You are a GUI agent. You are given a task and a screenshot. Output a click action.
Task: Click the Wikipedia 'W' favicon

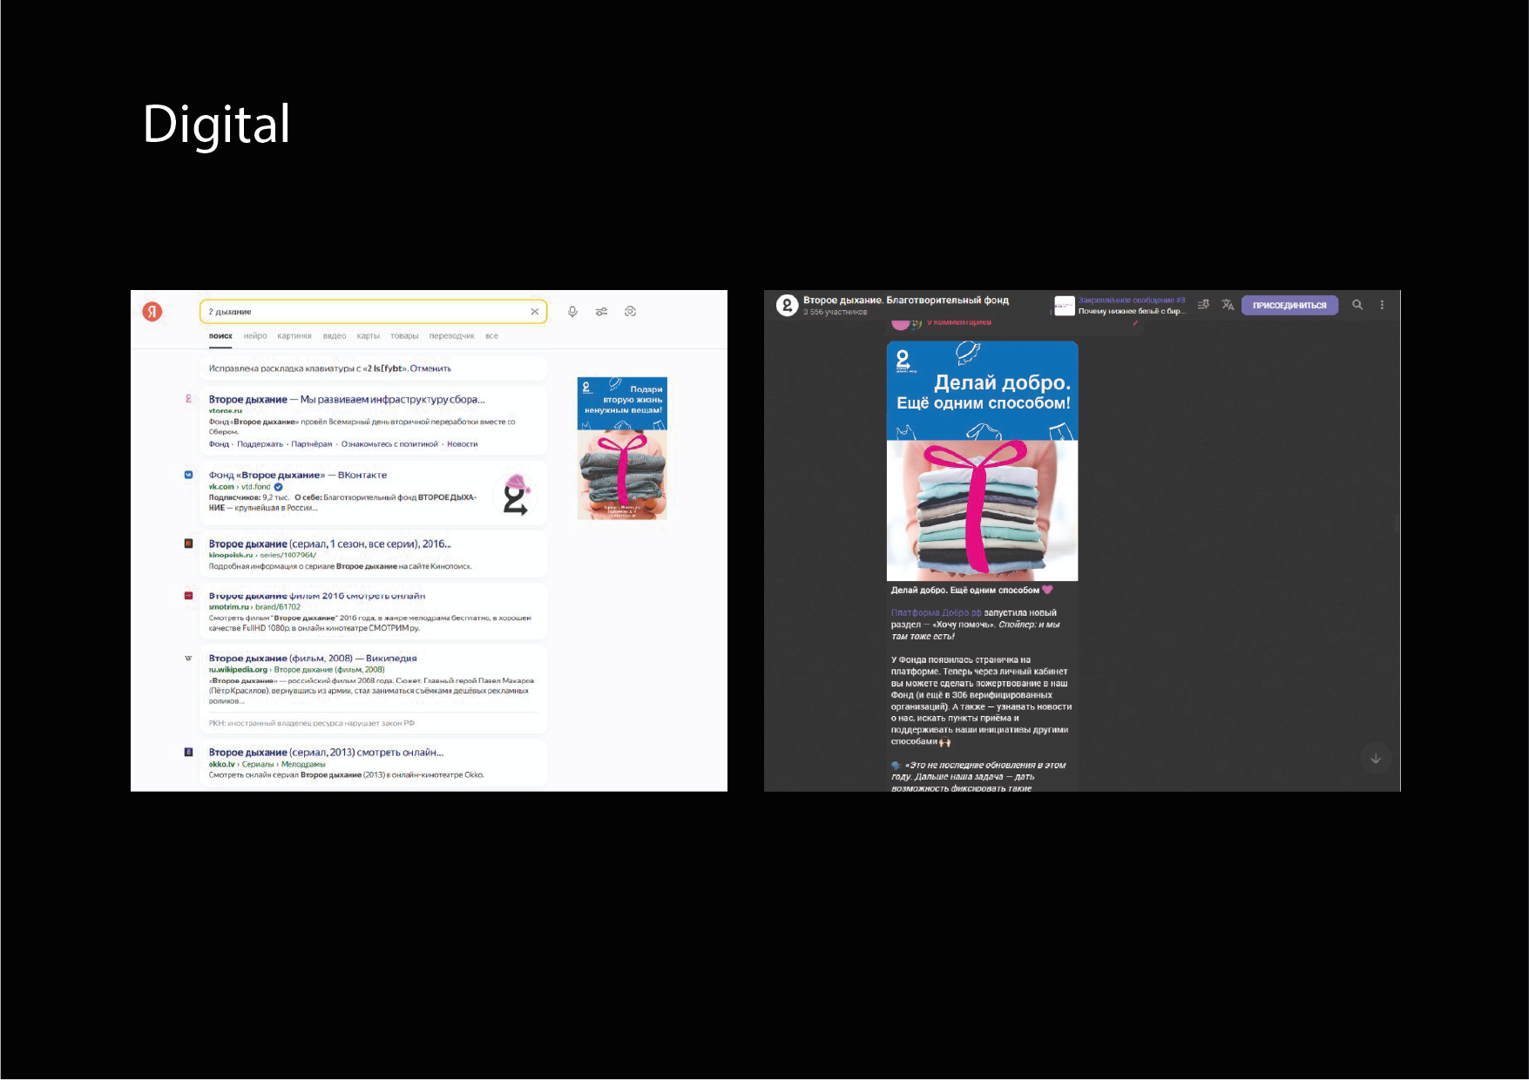[x=188, y=659]
